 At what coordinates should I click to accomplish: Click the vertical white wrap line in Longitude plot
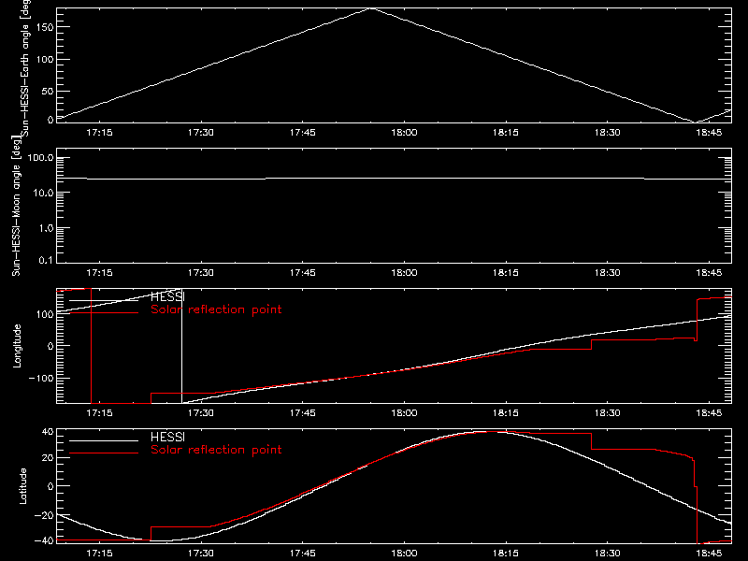[181, 346]
